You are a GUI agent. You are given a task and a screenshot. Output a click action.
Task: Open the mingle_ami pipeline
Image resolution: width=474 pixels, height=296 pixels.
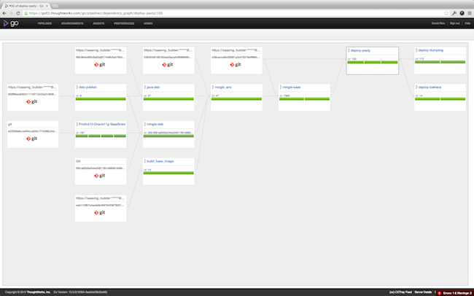click(x=225, y=87)
